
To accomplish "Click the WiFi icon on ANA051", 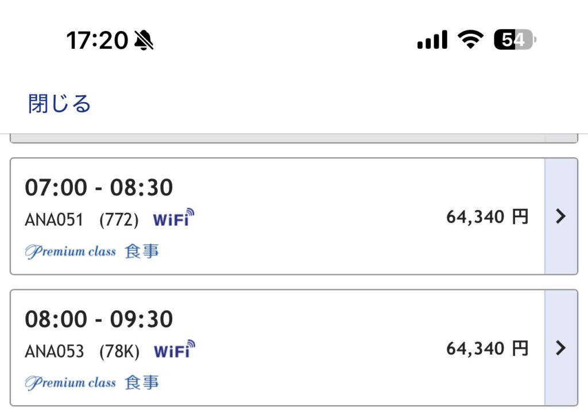I will click(173, 218).
